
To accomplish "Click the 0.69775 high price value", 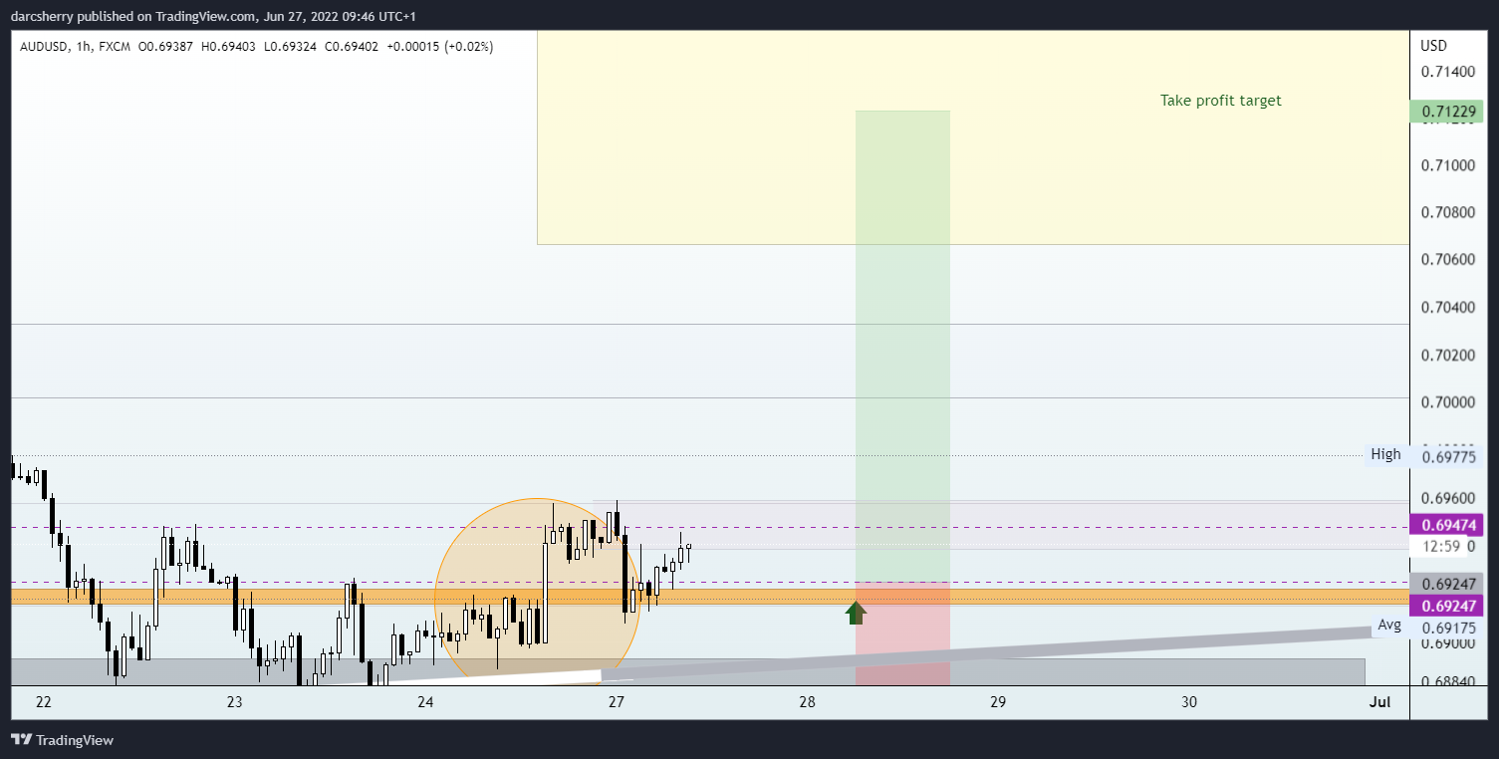I will (x=1448, y=456).
